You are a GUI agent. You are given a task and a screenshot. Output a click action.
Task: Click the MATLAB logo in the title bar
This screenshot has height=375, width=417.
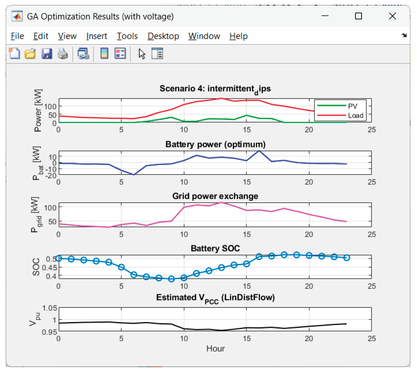[17, 16]
